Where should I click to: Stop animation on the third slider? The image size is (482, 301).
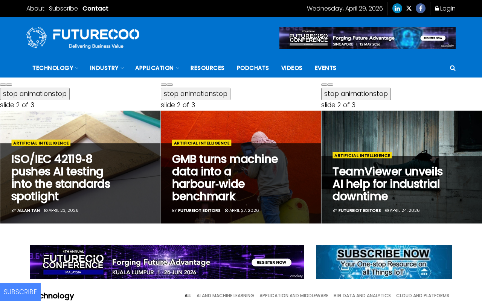(x=356, y=94)
